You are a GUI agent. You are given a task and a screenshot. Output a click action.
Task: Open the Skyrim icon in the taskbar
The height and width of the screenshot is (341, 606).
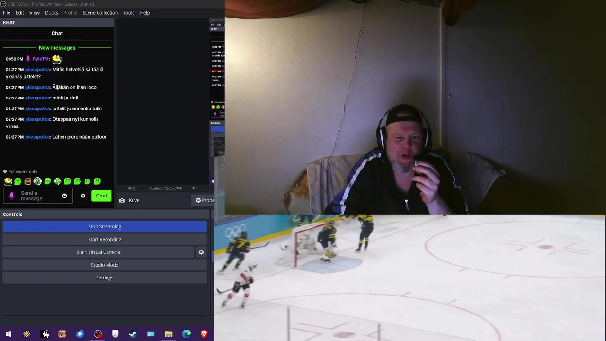(x=45, y=334)
